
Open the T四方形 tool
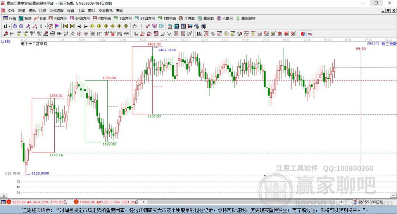[x=123, y=19]
